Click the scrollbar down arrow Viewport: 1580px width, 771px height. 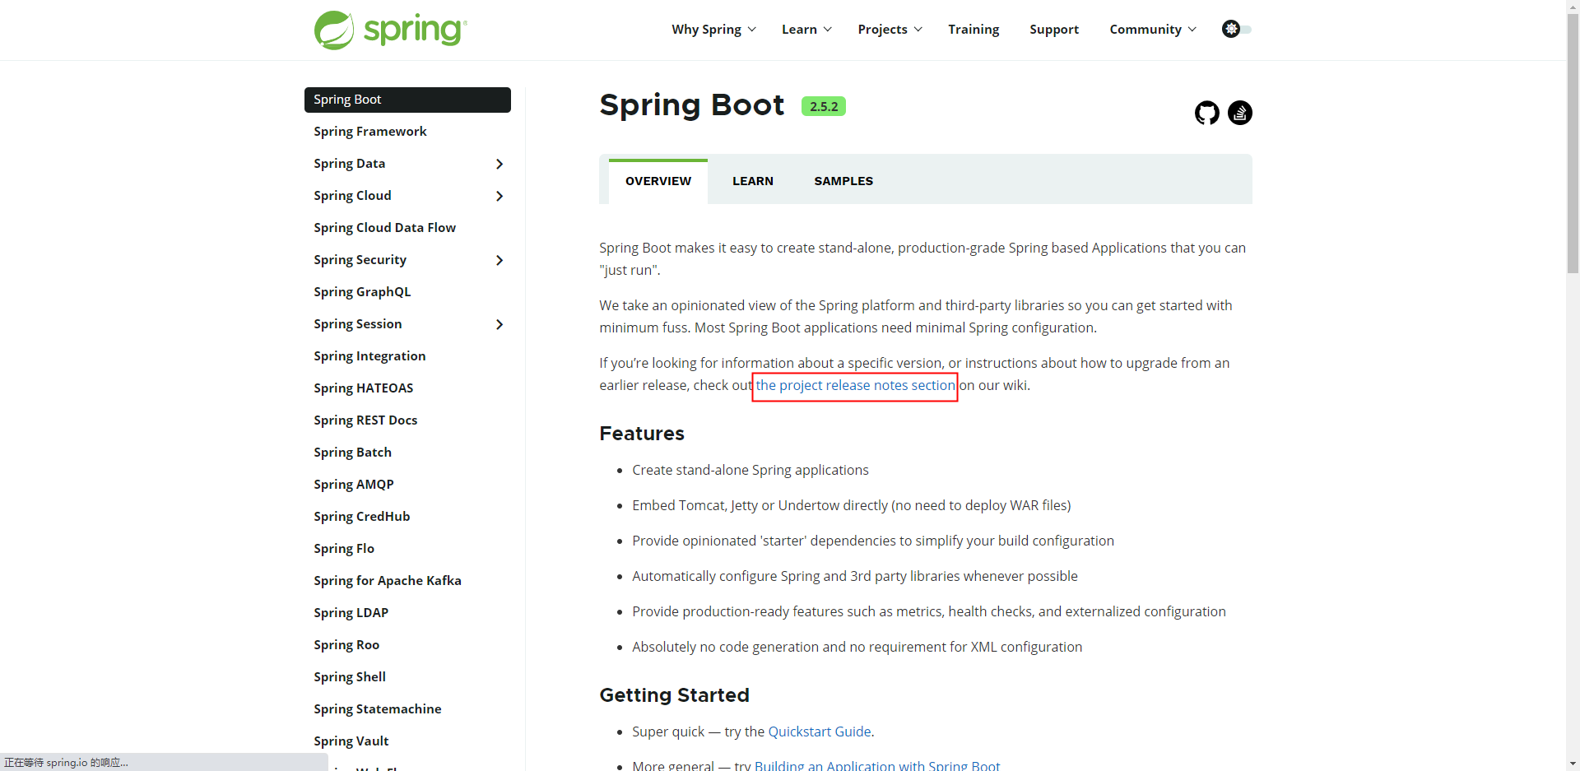coord(1573,764)
